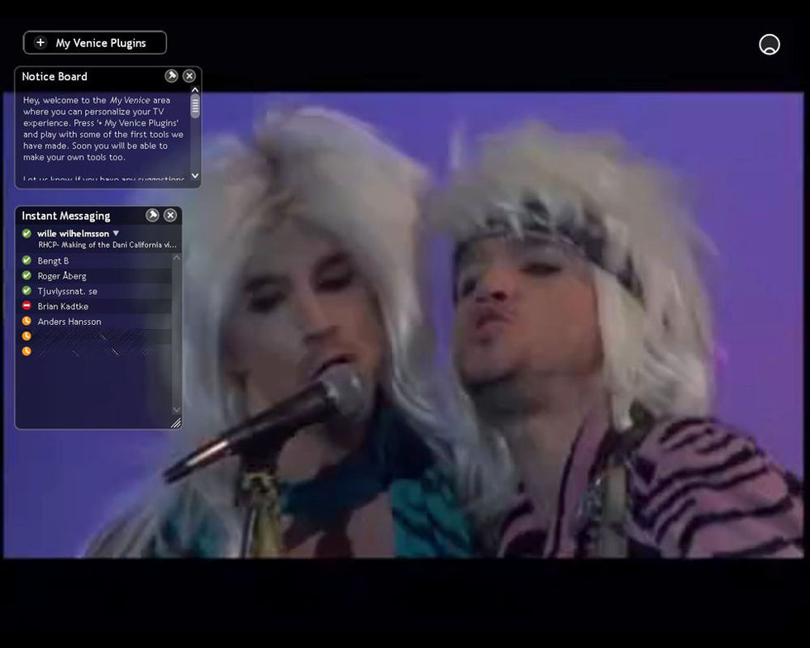Click contact list scrollbar down arrow

pyautogui.click(x=177, y=409)
